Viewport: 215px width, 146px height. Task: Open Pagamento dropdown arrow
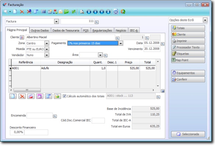(121, 43)
